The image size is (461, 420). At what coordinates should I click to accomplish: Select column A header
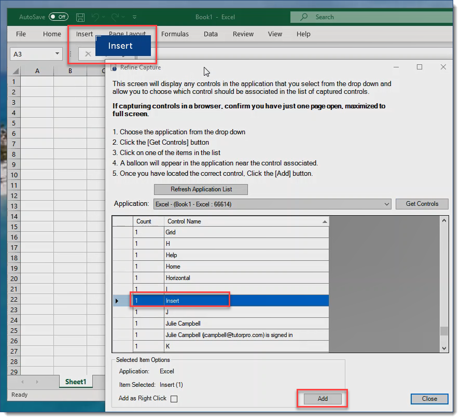[37, 71]
